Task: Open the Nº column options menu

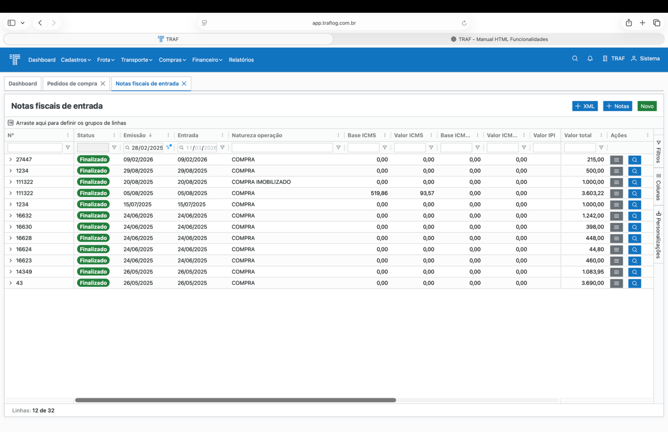Action: 68,135
